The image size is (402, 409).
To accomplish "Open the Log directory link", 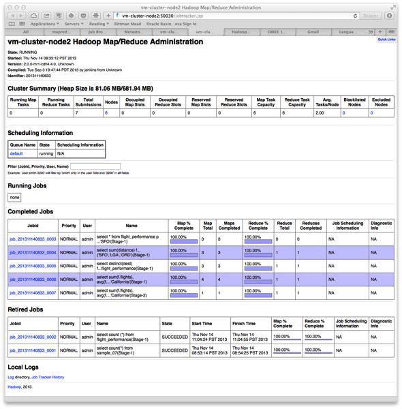I will point(11,377).
